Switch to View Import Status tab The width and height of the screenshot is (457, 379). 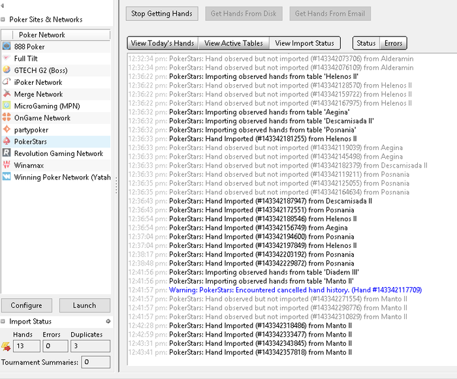[305, 43]
